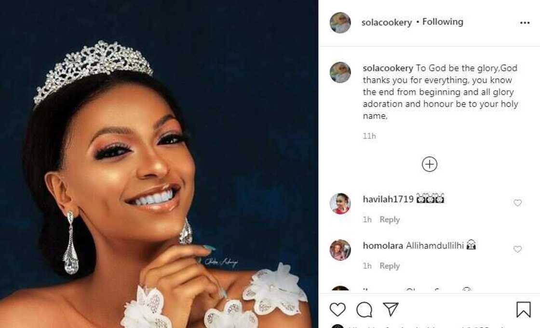Save post with bookmark icon
This screenshot has height=328, width=540.
coord(523,309)
